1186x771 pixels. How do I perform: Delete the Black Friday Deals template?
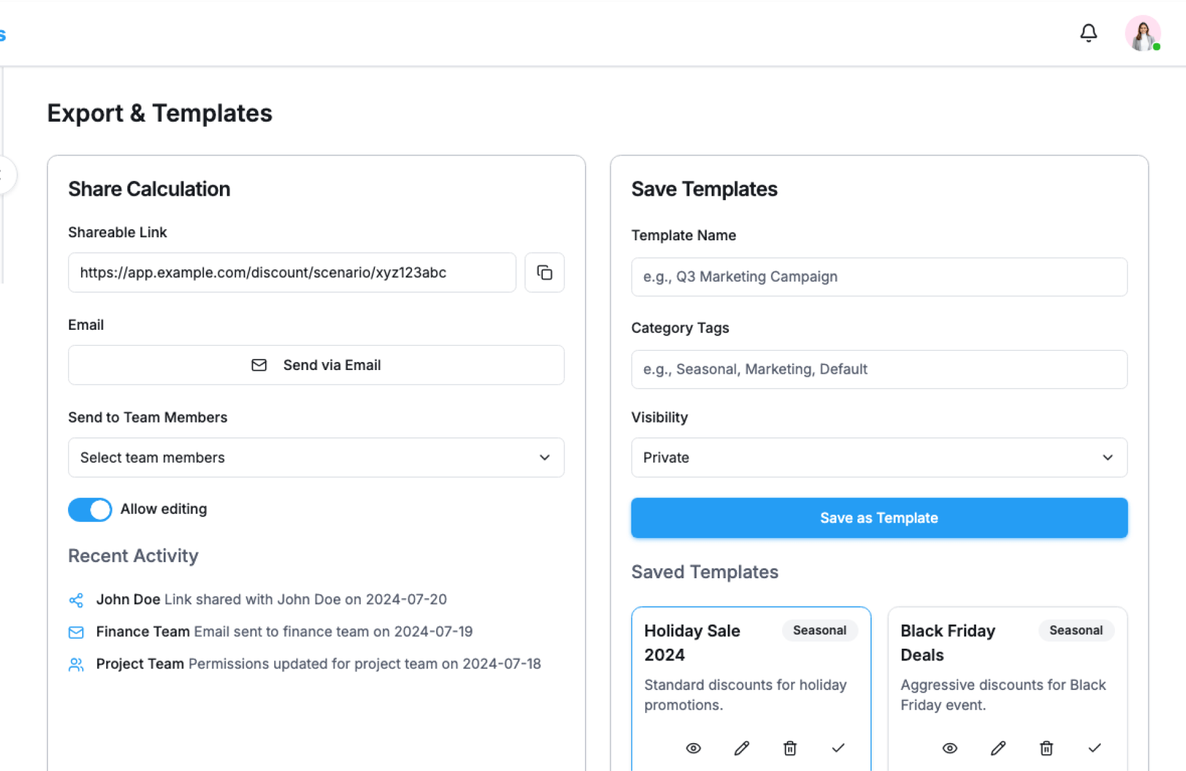pos(1046,748)
